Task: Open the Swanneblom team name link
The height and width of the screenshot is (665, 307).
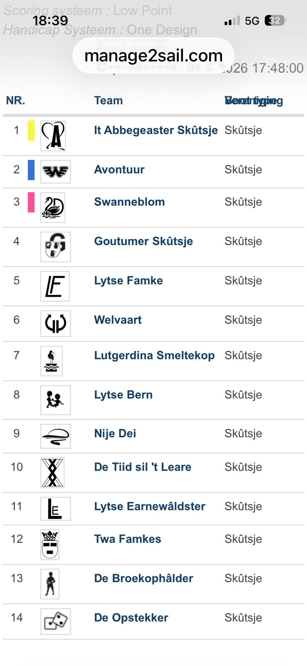Action: point(129,202)
